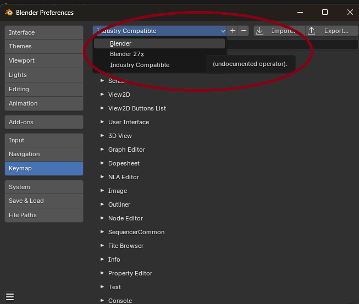Open the keymap preset dropdown
359x304 pixels.
pos(159,31)
